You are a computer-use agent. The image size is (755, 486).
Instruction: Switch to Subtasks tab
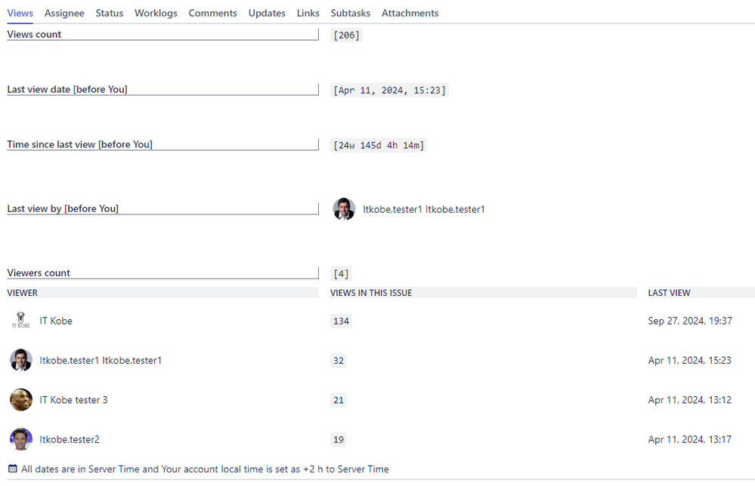[350, 13]
